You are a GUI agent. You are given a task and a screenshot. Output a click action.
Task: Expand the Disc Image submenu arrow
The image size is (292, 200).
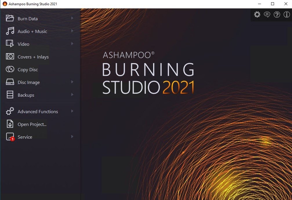click(x=72, y=82)
